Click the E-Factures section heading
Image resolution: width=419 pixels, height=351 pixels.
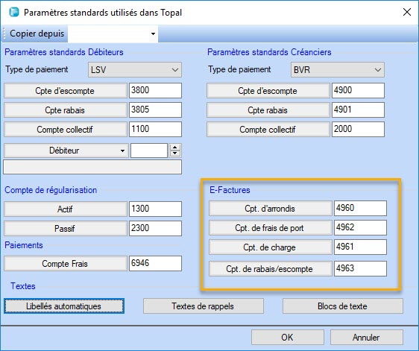pyautogui.click(x=230, y=190)
